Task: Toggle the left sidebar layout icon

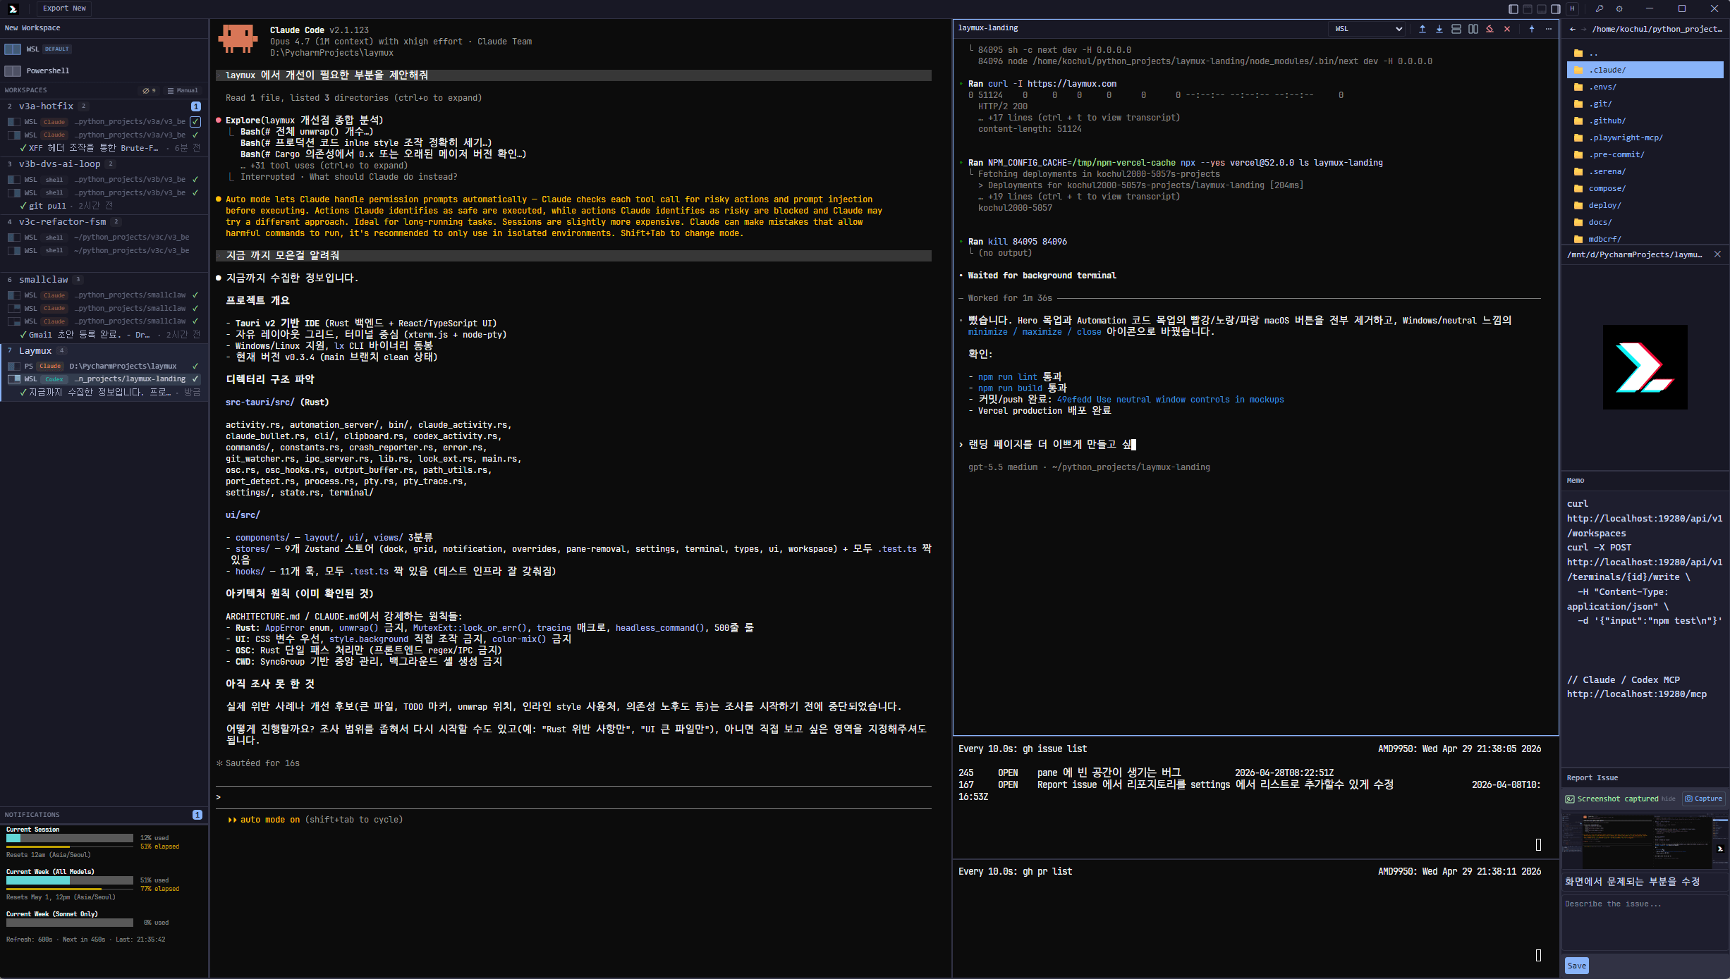Action: pos(1513,9)
